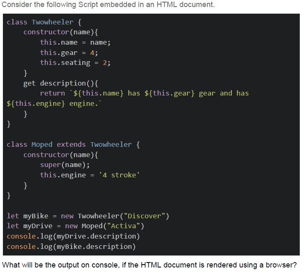Viewport: 306px width, 277px height.
Task: Click the 'super(name);' call
Action: 65,165
